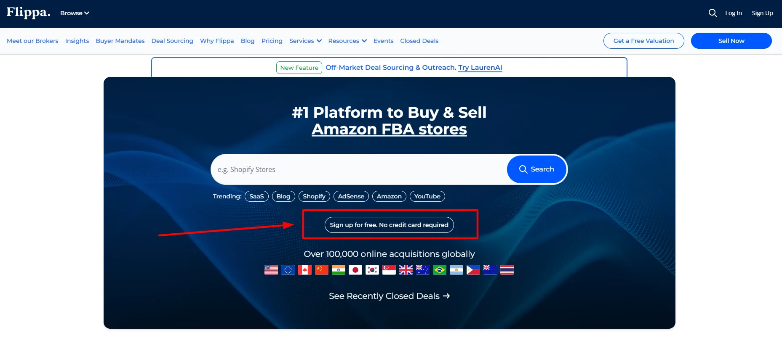Click the Canada flag icon
Image resolution: width=782 pixels, height=343 pixels.
click(x=305, y=270)
